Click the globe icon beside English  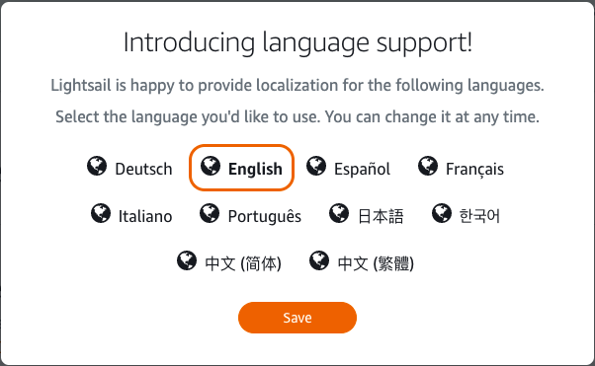point(211,166)
